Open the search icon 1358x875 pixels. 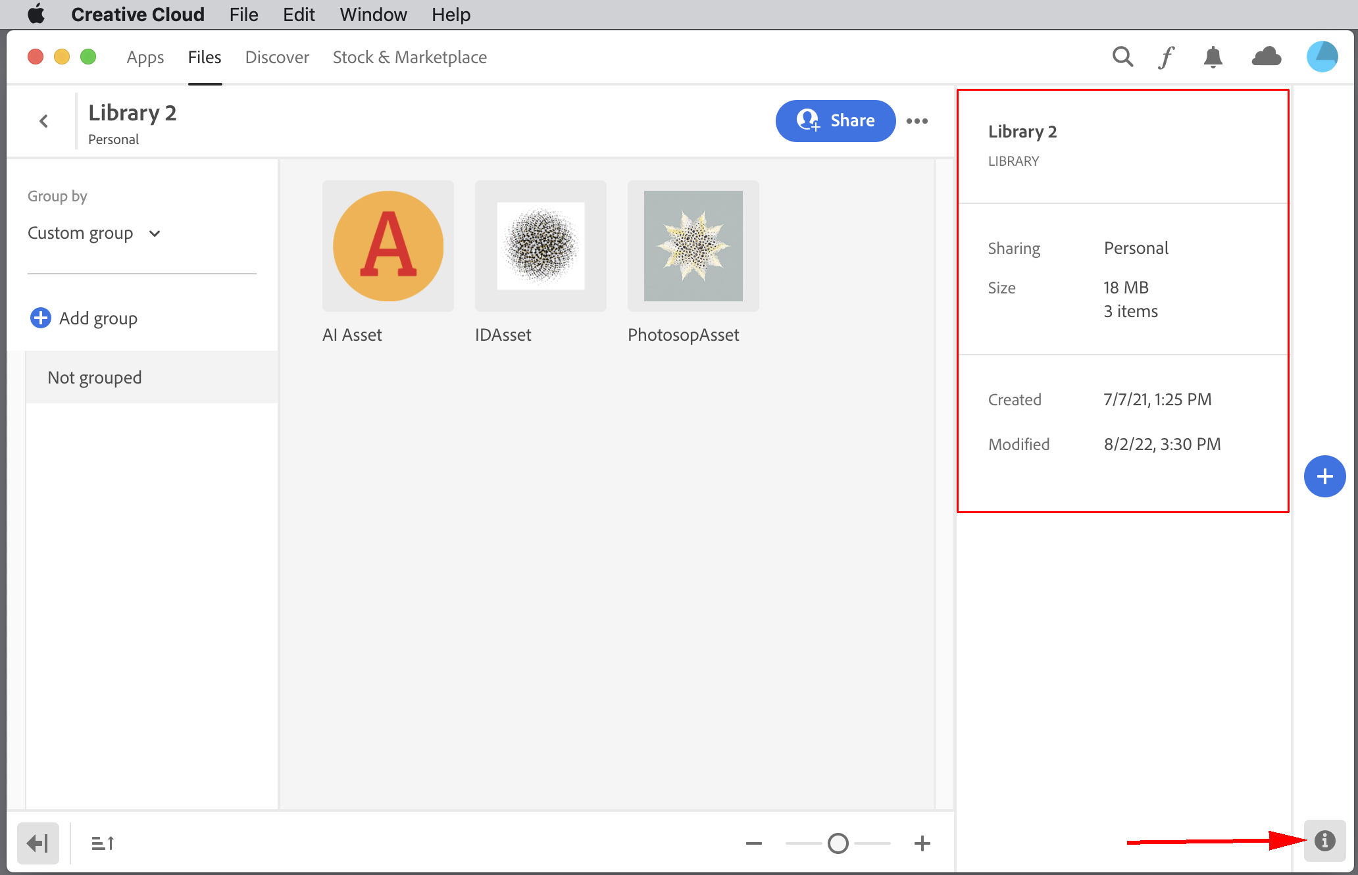1122,57
